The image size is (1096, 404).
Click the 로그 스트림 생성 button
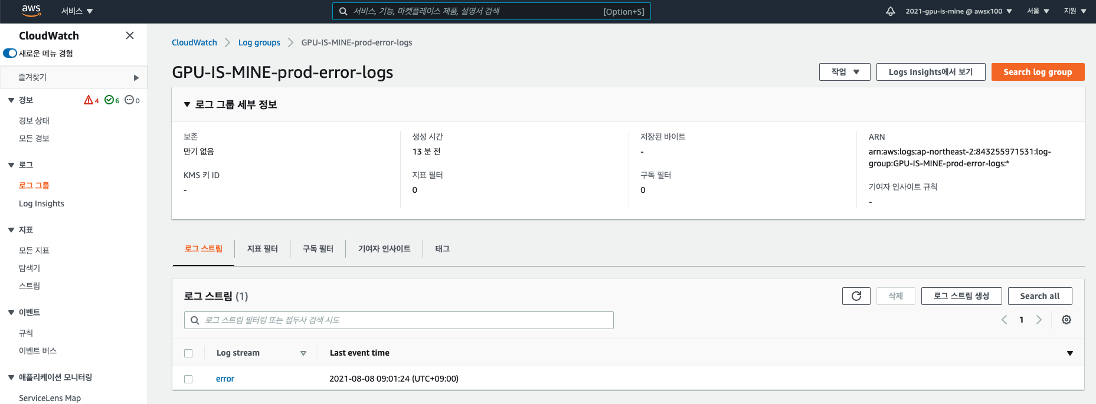961,296
